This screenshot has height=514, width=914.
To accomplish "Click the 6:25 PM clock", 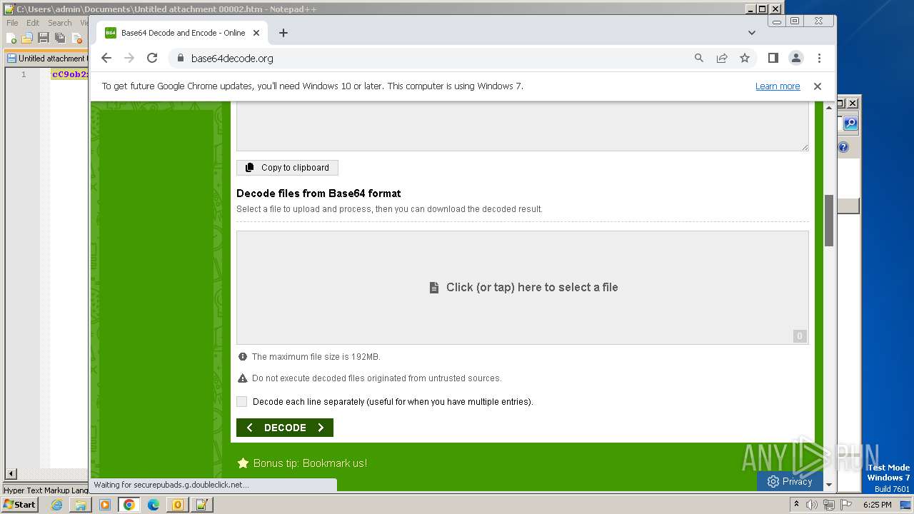I will pyautogui.click(x=877, y=505).
